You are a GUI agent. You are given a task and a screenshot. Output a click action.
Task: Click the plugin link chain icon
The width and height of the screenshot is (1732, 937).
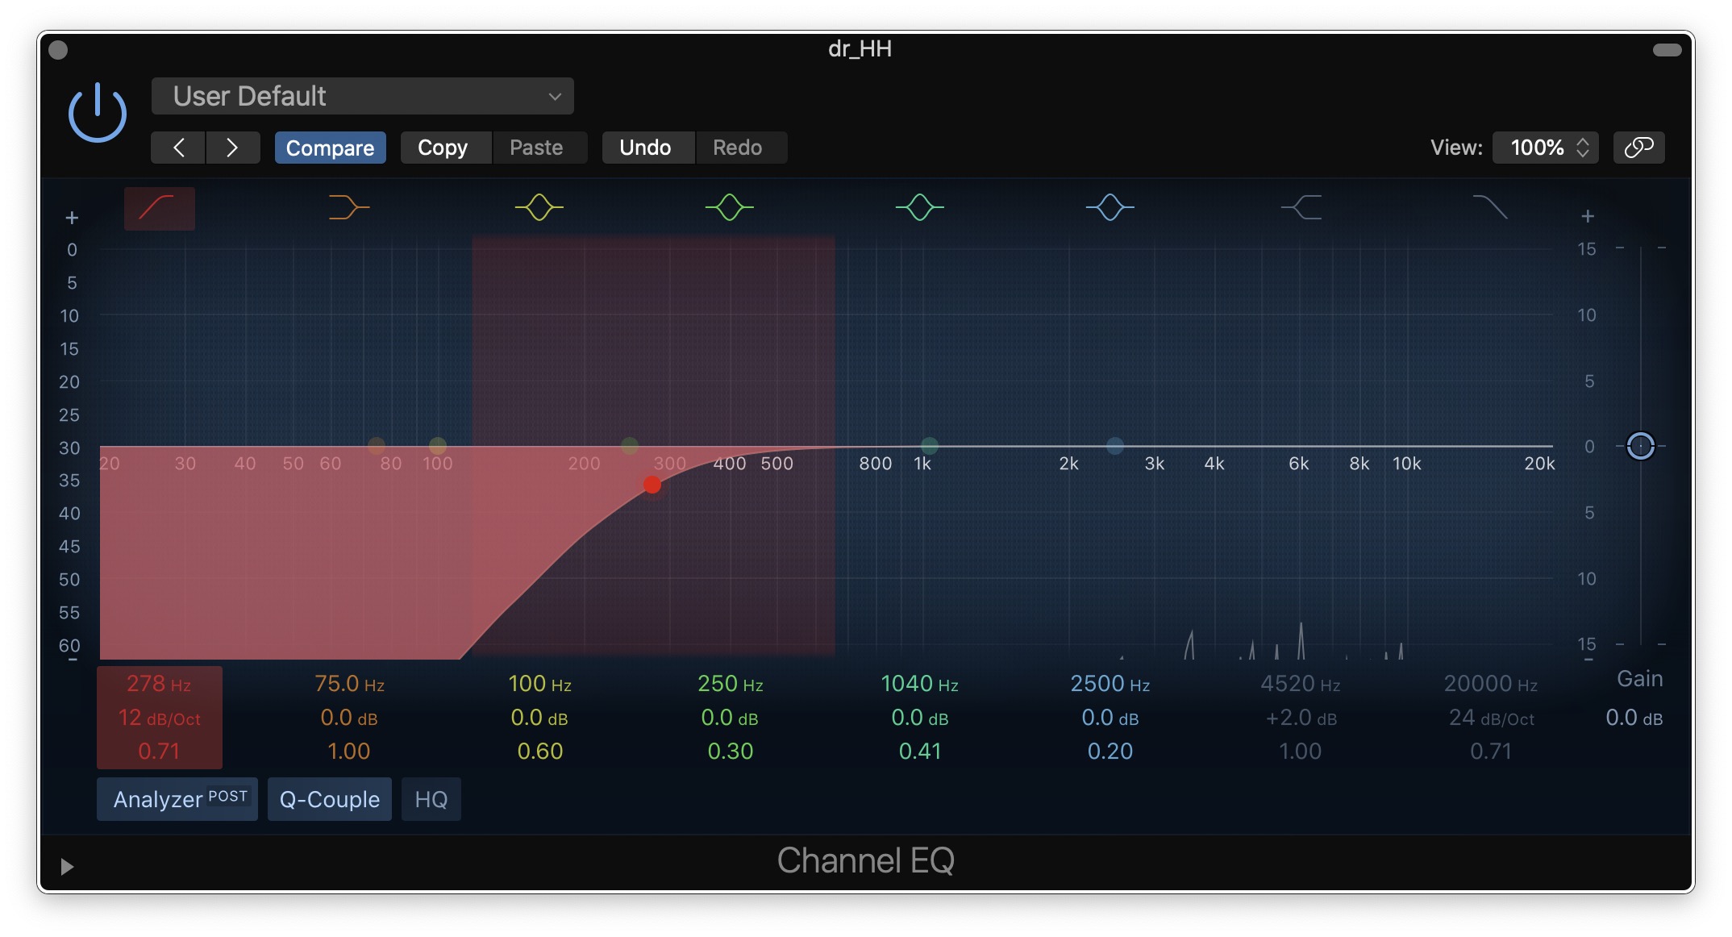(1638, 148)
